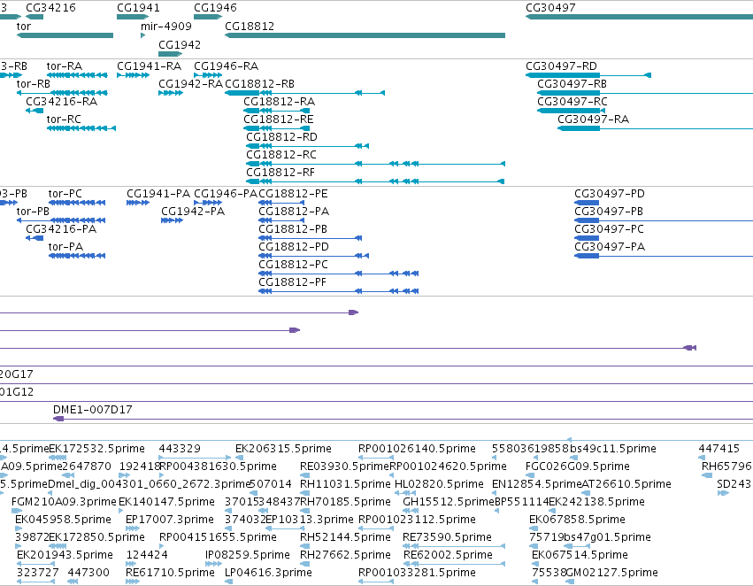Click the EK045958.5prime EST label

pyautogui.click(x=64, y=520)
